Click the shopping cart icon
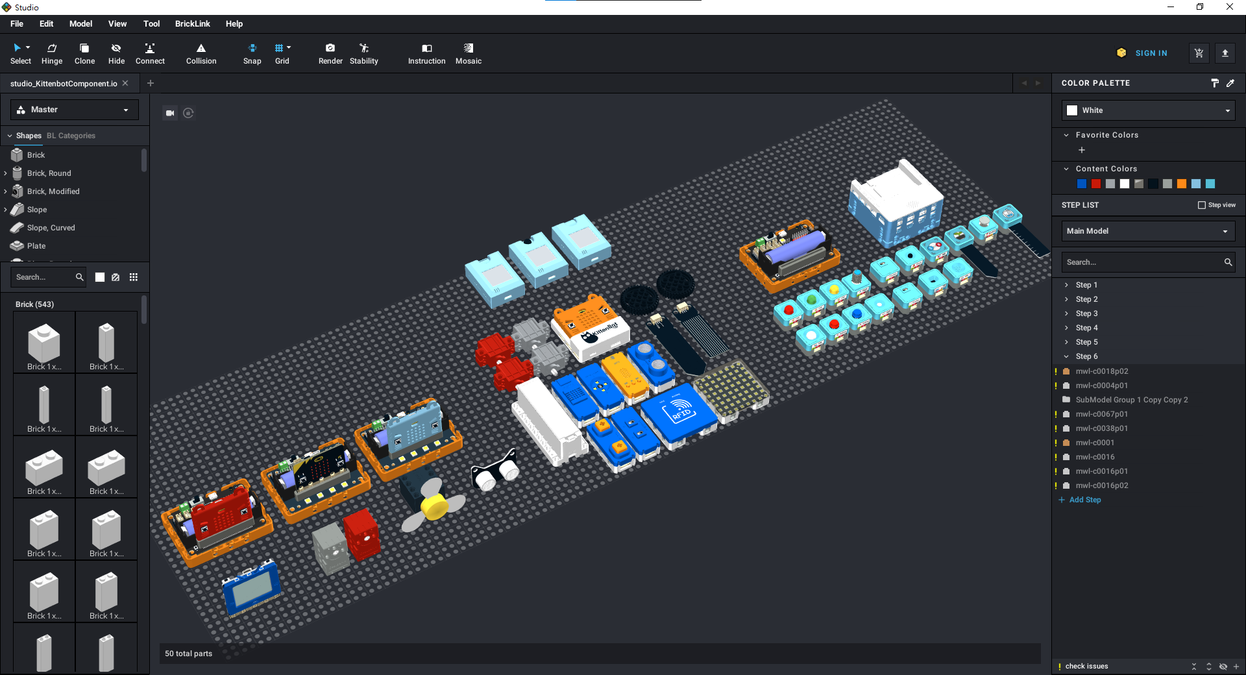The image size is (1246, 675). click(x=1199, y=53)
